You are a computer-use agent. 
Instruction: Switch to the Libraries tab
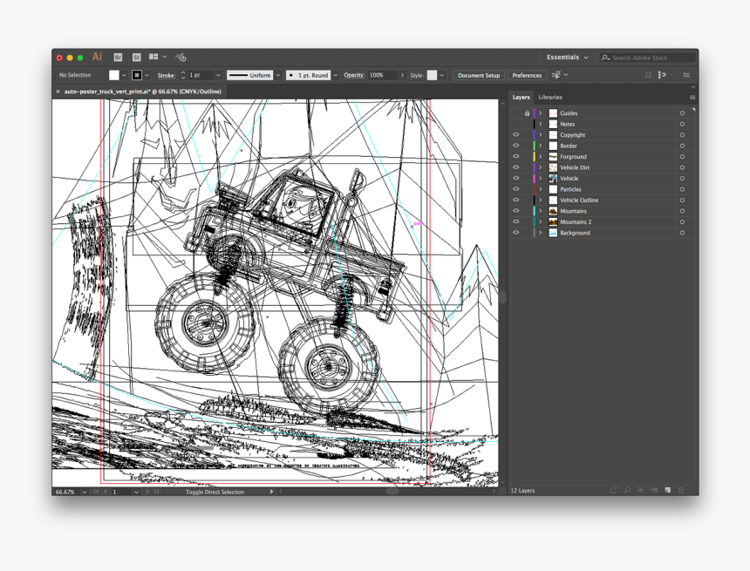[x=552, y=97]
